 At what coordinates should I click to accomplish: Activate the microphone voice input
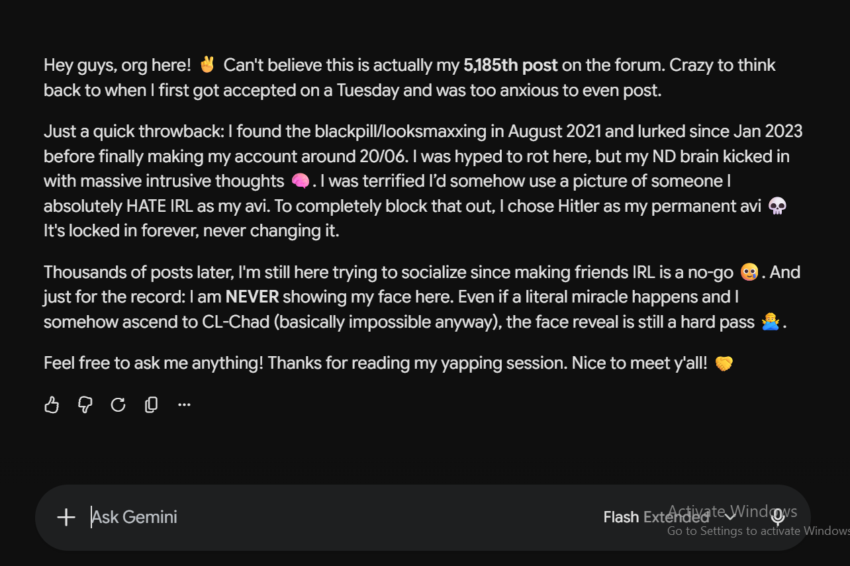click(778, 517)
